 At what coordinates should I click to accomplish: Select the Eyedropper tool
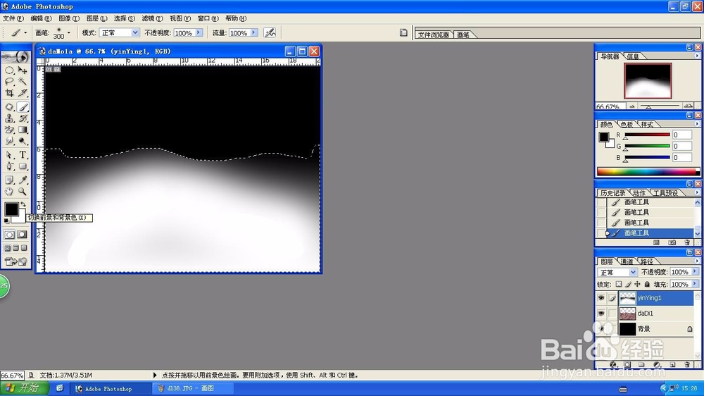[x=23, y=180]
